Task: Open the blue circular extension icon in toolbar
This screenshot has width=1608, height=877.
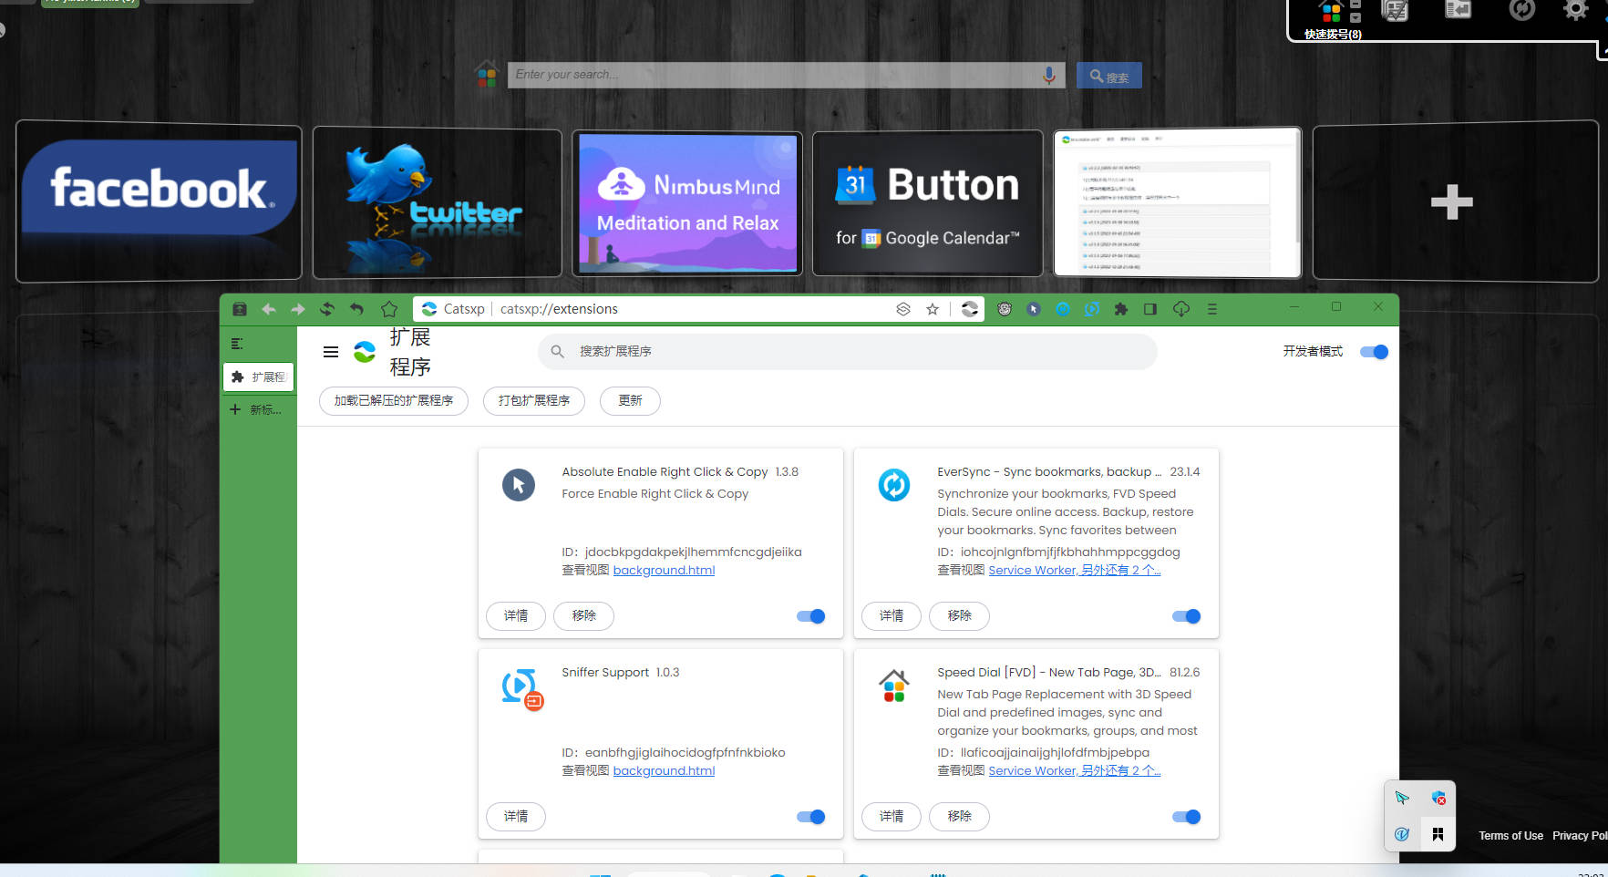Action: coord(1063,309)
